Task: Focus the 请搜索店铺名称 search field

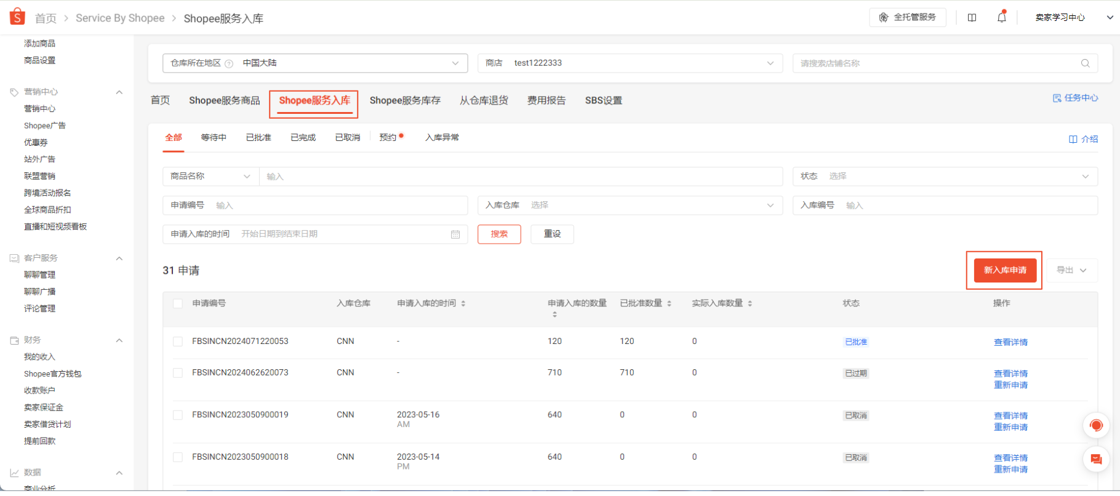Action: point(945,63)
